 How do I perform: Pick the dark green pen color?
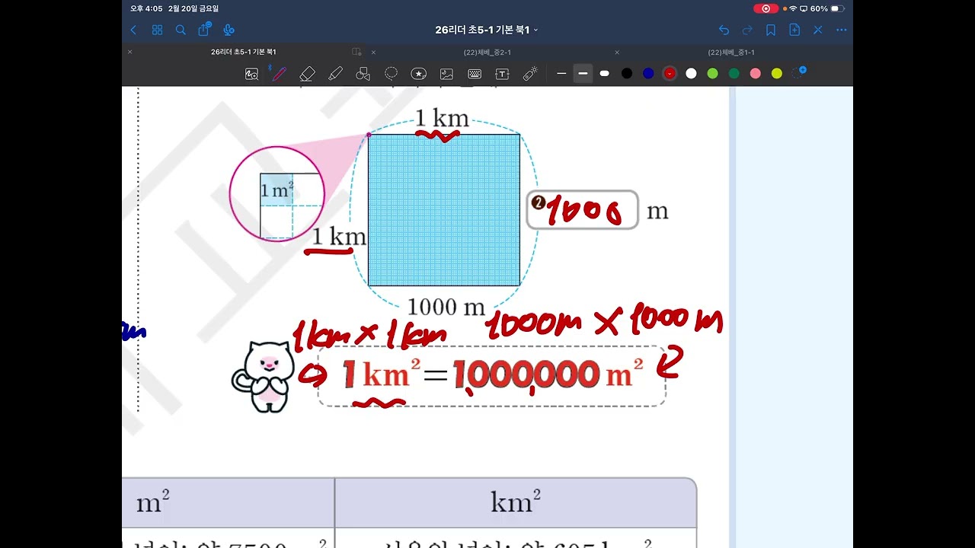(x=734, y=74)
